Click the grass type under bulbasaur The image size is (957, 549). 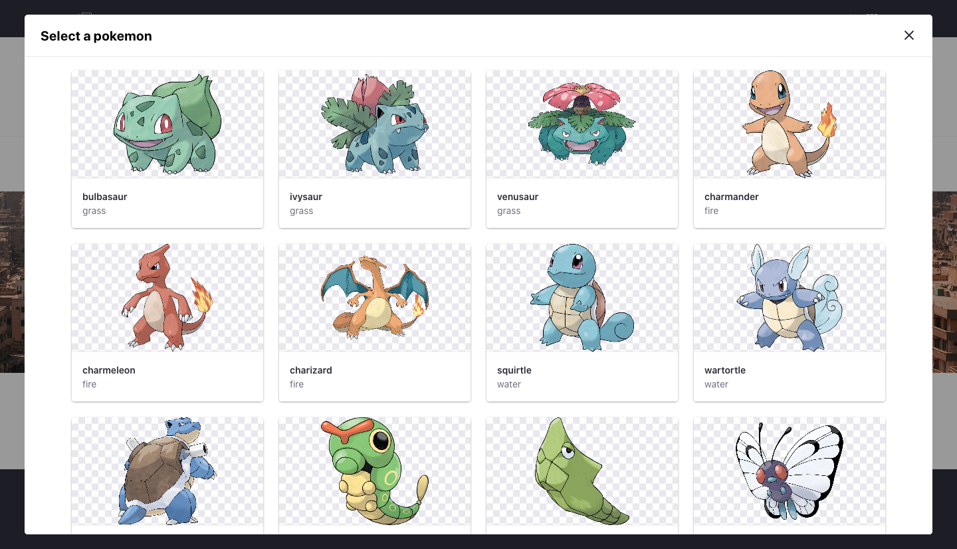tap(94, 211)
